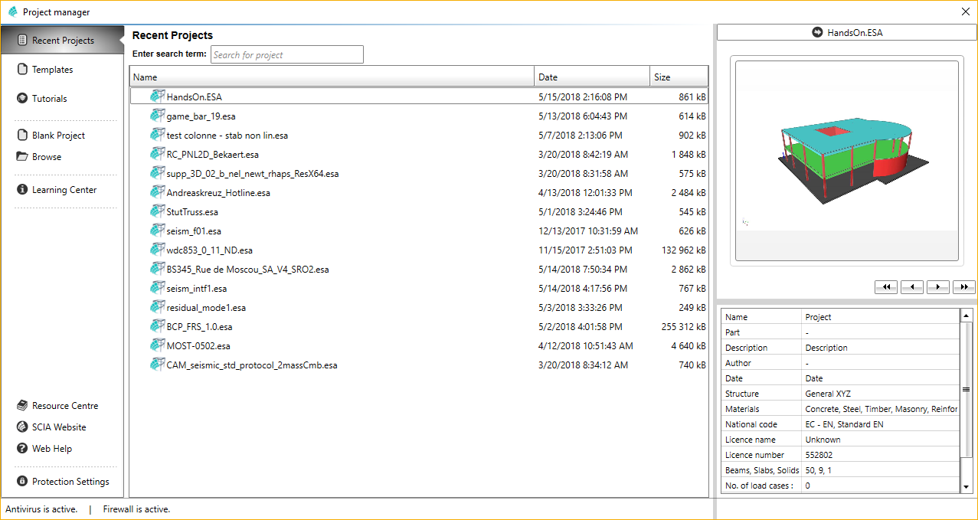Open Learning Center info icon
Screen dimensions: 978x520
(22, 190)
